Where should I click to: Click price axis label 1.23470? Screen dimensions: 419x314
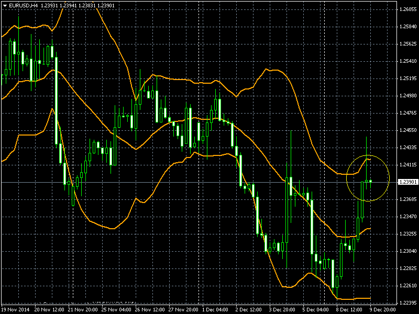point(408,217)
